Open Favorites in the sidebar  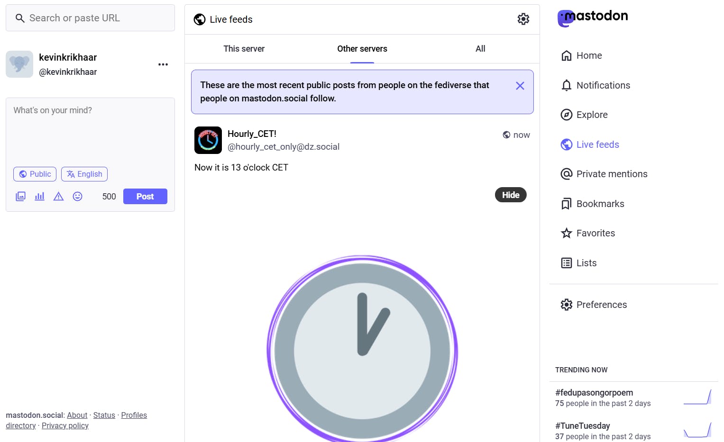[595, 233]
